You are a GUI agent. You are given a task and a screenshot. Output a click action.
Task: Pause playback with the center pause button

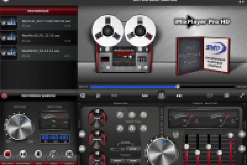(162, 95)
